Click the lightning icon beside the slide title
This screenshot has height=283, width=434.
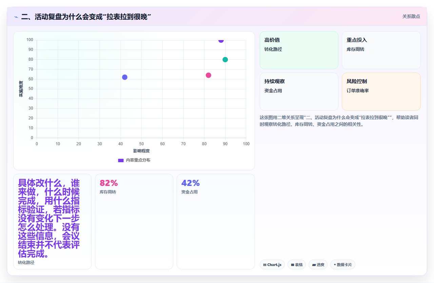(x=16, y=17)
